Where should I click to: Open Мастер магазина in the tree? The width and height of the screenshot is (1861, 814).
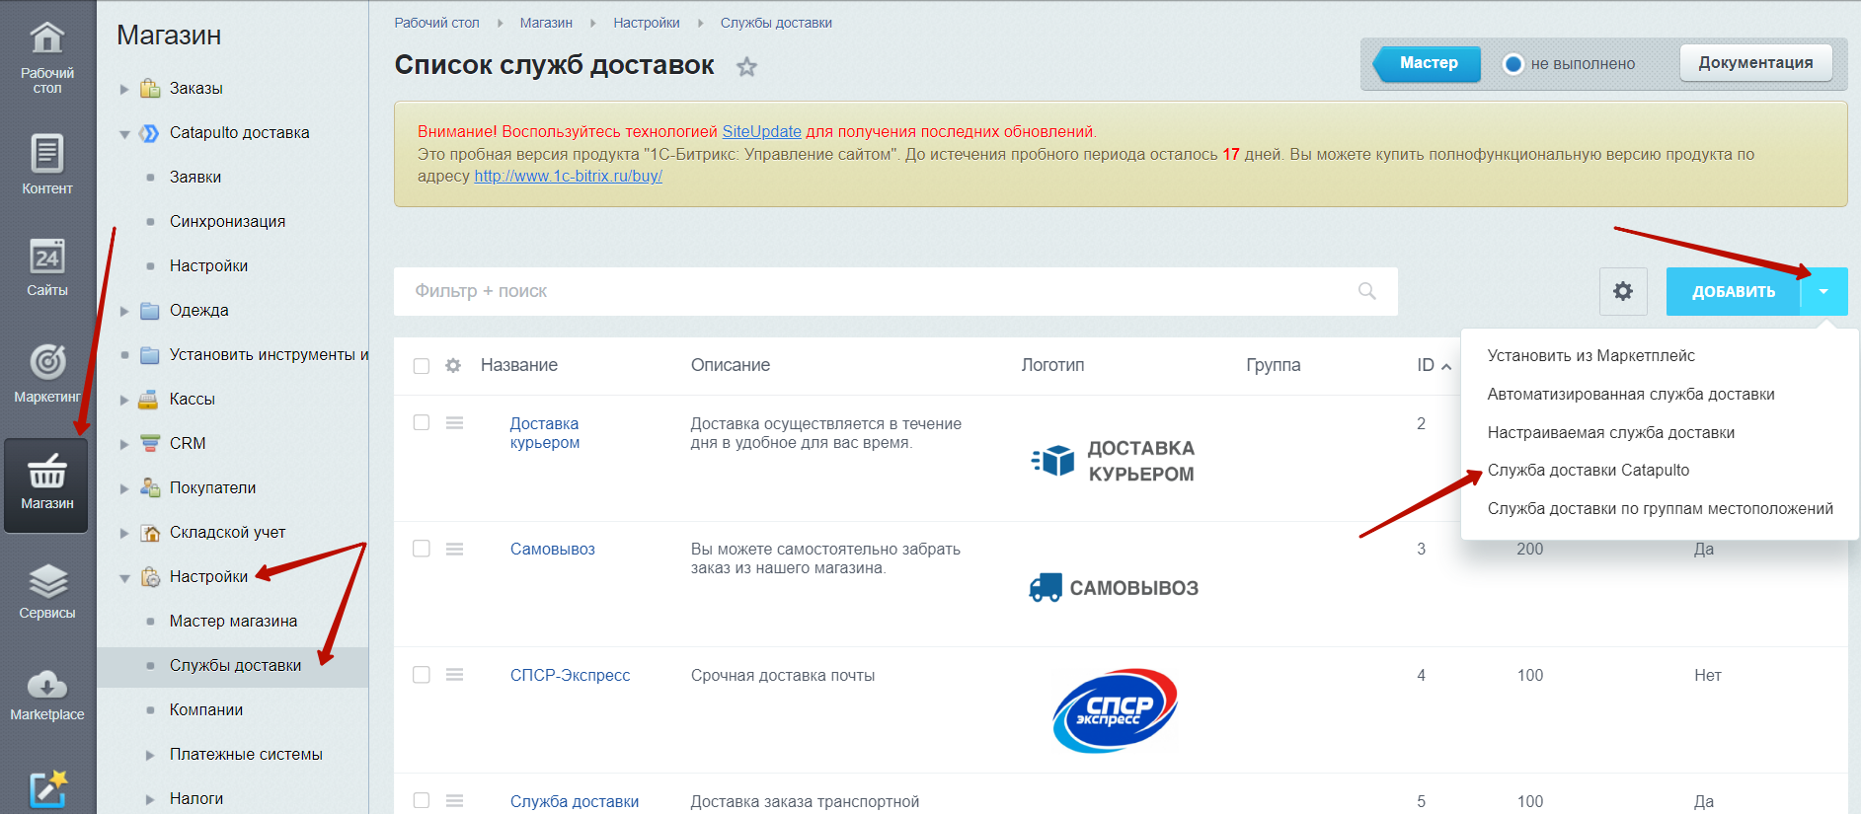coord(233,621)
